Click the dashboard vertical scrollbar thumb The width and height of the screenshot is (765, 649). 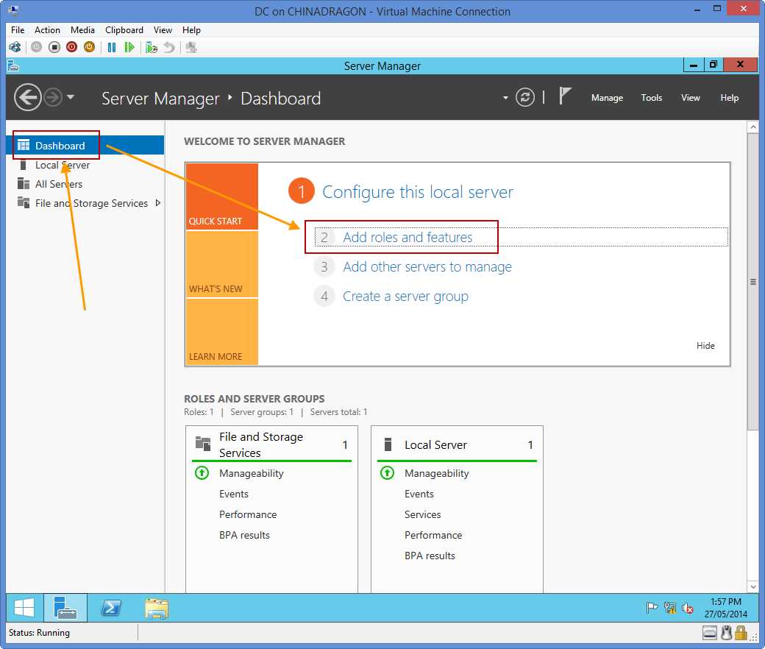(752, 282)
